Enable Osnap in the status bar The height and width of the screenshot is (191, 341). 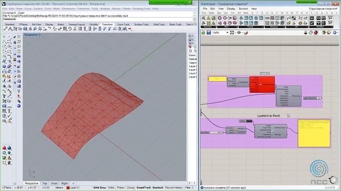[131, 187]
